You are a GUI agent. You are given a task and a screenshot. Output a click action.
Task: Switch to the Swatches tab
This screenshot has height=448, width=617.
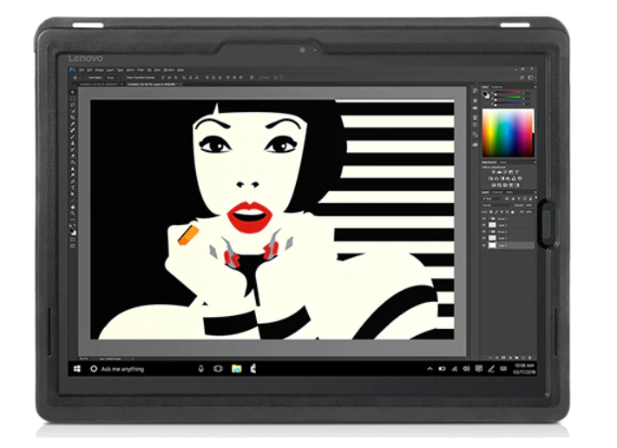497,87
